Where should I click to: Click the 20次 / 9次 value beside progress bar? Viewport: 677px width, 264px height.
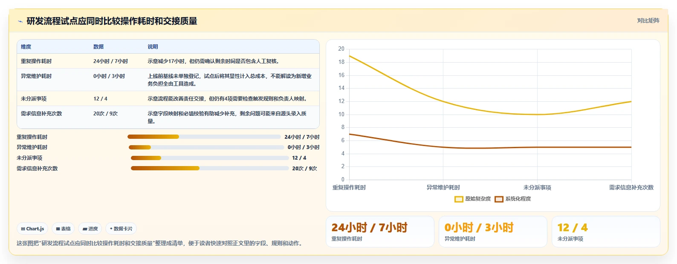304,169
